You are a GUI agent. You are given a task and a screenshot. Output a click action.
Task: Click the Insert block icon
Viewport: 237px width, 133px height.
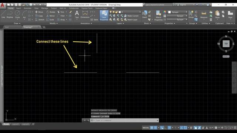tap(145, 14)
